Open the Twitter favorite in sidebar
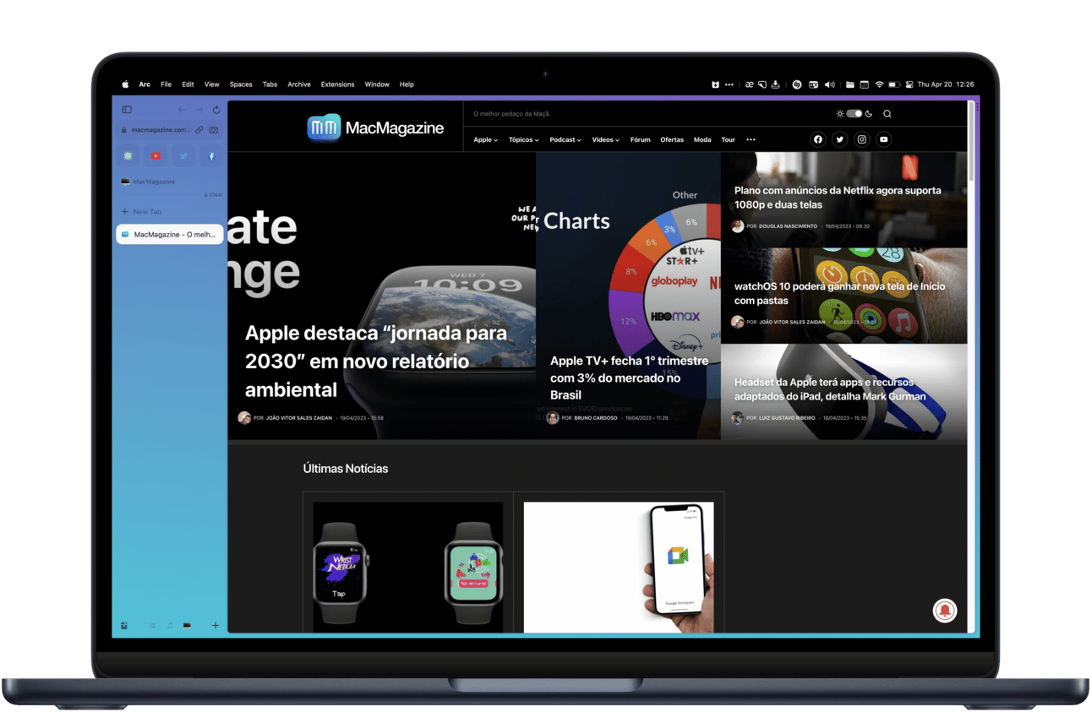 pyautogui.click(x=183, y=156)
